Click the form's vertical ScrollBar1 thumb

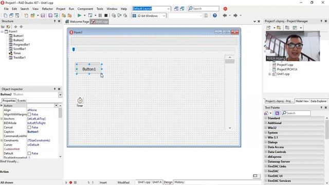pyautogui.click(x=230, y=61)
